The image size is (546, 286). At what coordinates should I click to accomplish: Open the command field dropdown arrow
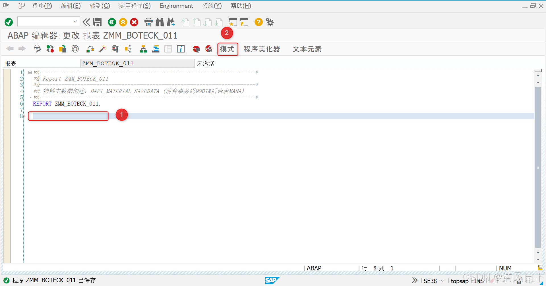click(75, 22)
